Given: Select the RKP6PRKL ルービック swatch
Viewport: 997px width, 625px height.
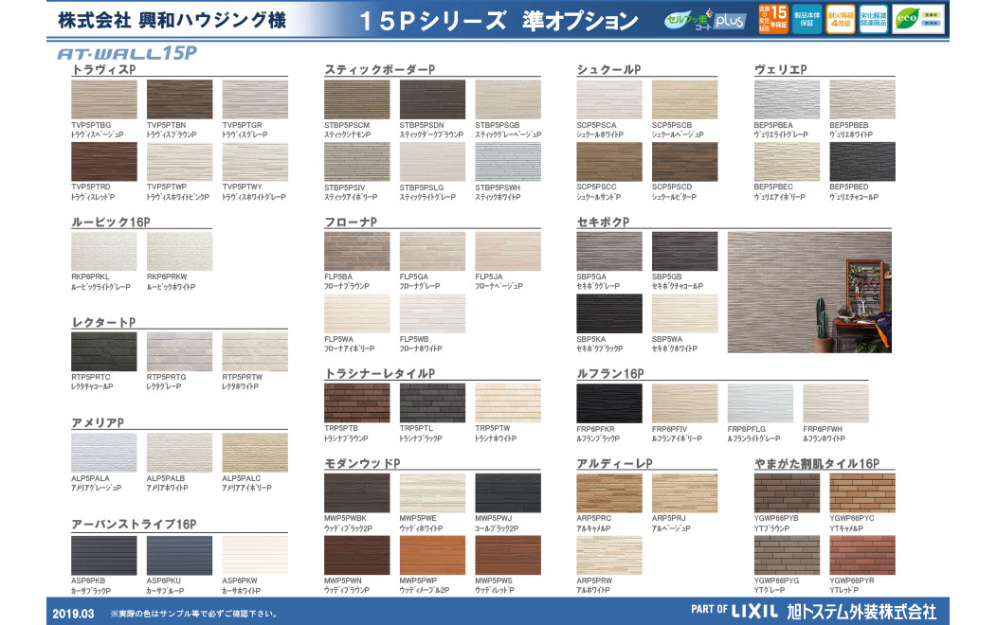Looking at the screenshot, I should point(103,252).
